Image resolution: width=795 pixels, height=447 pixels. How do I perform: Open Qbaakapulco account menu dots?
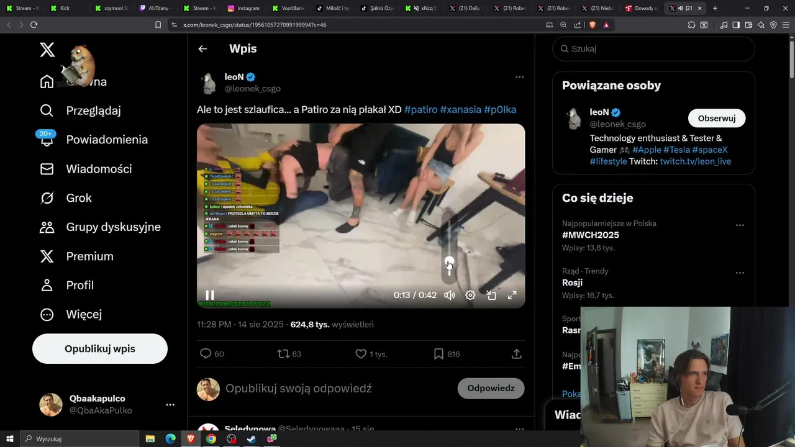(170, 405)
